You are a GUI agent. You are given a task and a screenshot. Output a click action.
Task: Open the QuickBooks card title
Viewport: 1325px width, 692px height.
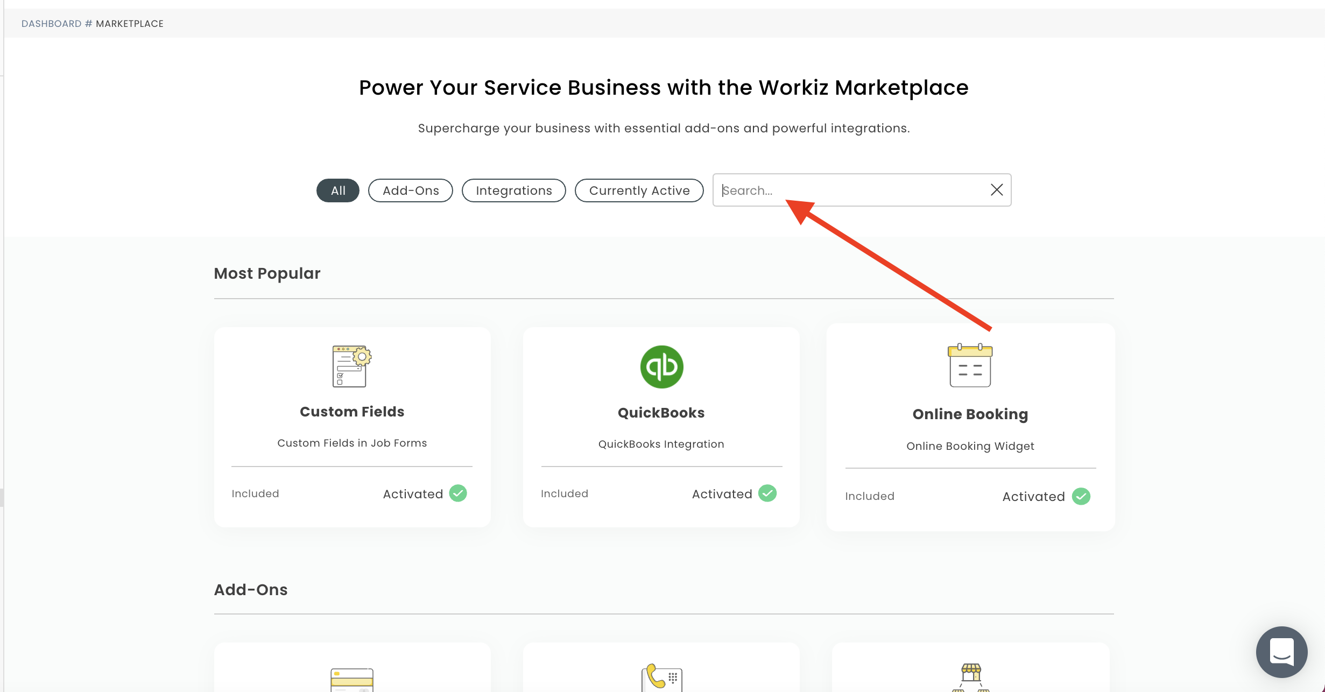coord(661,413)
